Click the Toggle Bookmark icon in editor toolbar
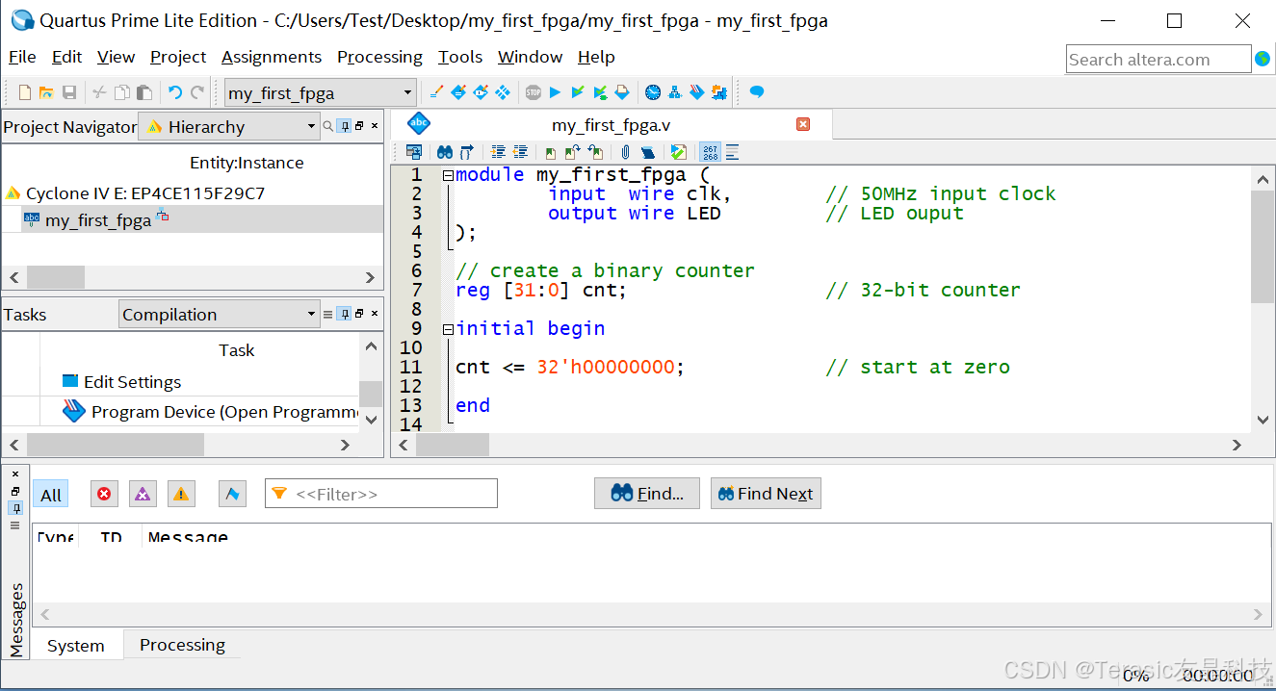The width and height of the screenshot is (1276, 691). (550, 152)
